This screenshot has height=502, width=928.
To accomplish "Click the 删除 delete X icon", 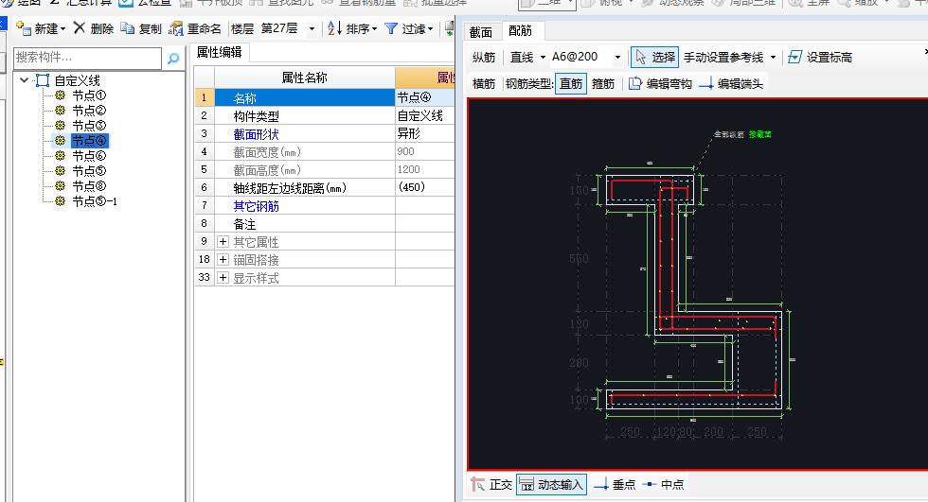I will point(80,27).
